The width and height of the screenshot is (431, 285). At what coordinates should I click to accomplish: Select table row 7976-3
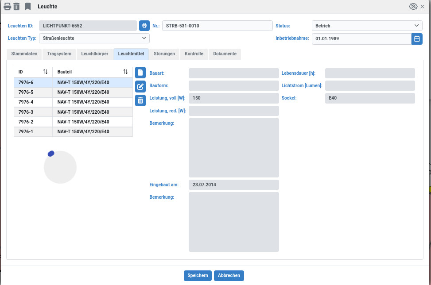73,112
